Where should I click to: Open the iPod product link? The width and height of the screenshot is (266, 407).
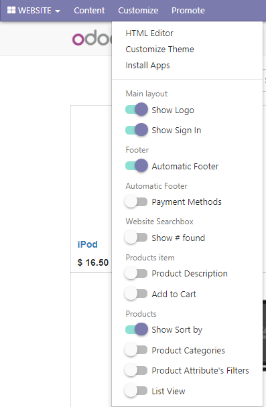pyautogui.click(x=88, y=244)
